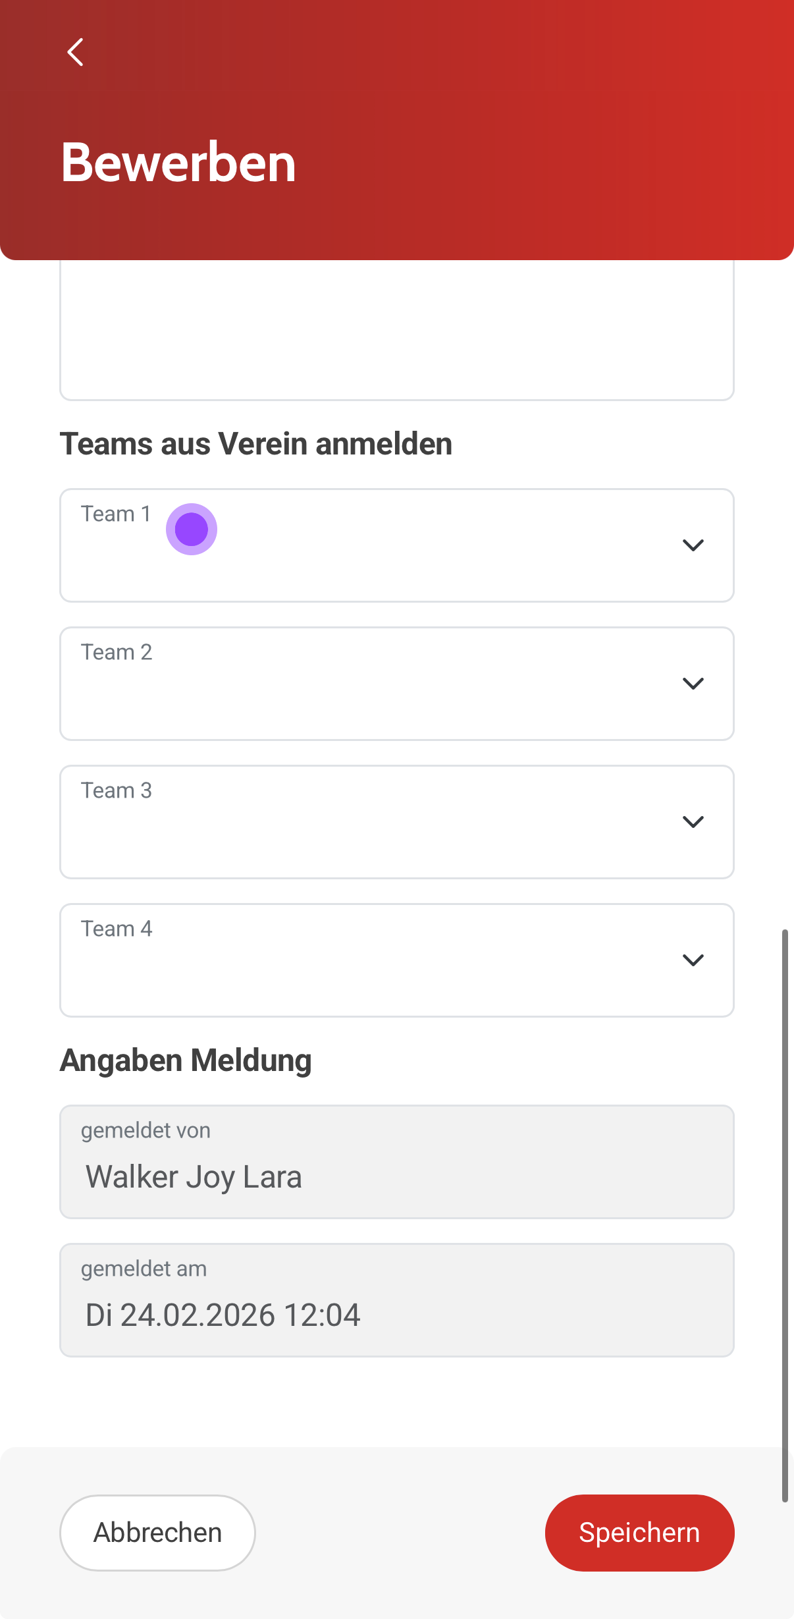
Task: Focus the large empty text area
Action: pos(396,329)
